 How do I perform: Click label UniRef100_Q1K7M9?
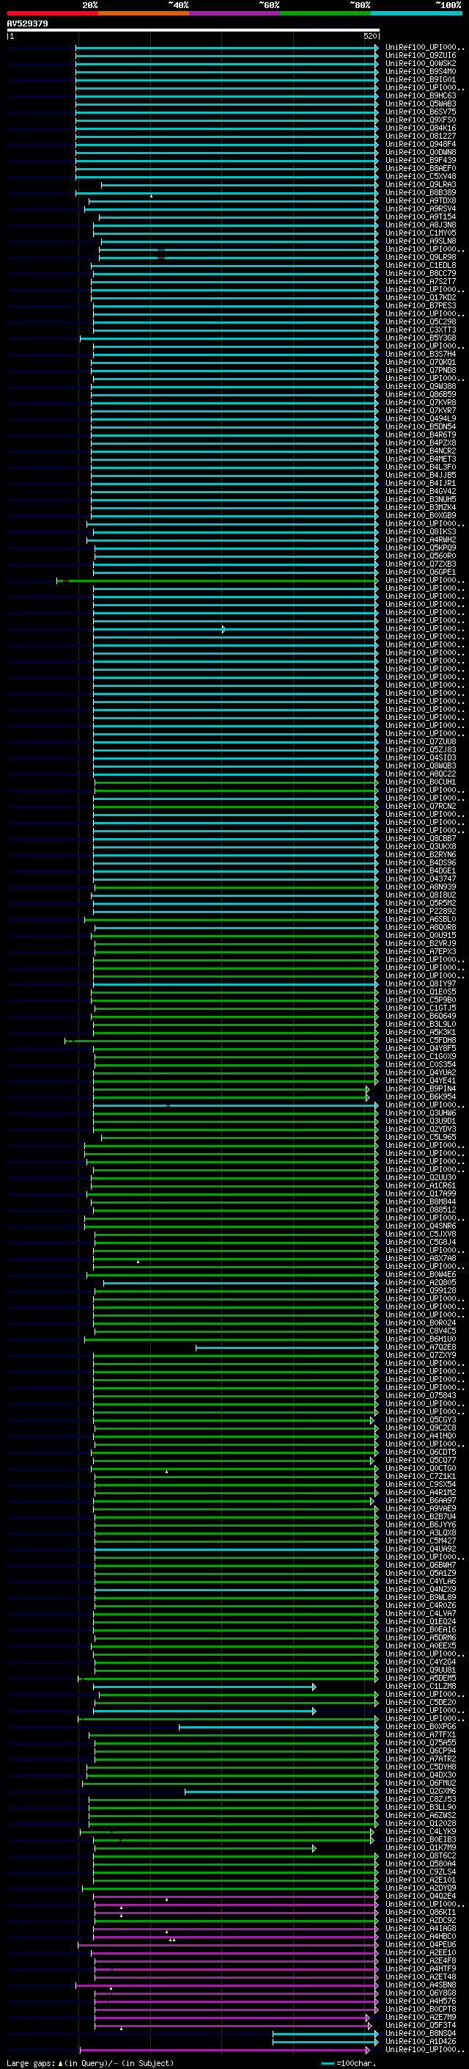pos(421,1847)
